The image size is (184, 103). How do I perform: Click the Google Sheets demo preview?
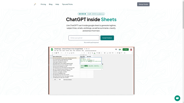click(91, 71)
